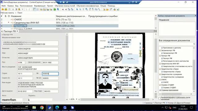Click the second blue crop-frame toolbar icon
Viewport: 198px width, 111px height.
(x=80, y=9)
